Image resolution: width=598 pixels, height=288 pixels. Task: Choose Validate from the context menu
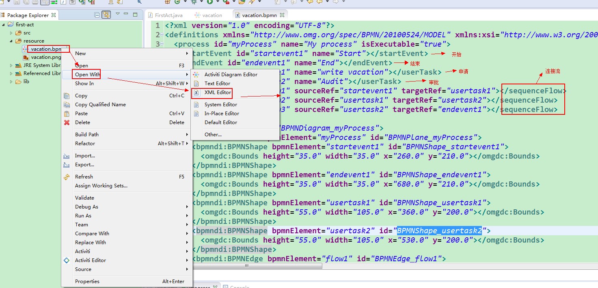click(127, 198)
